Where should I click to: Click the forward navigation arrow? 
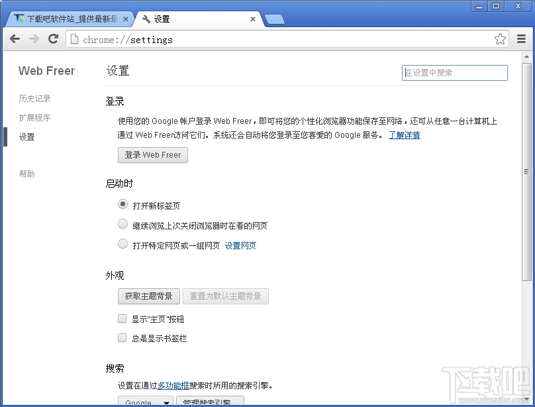34,39
